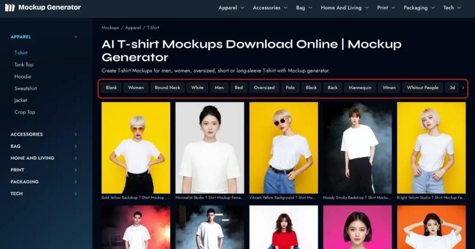Filter mockups by Oversized tag
Viewport: 475px width, 249px height.
pyautogui.click(x=264, y=87)
